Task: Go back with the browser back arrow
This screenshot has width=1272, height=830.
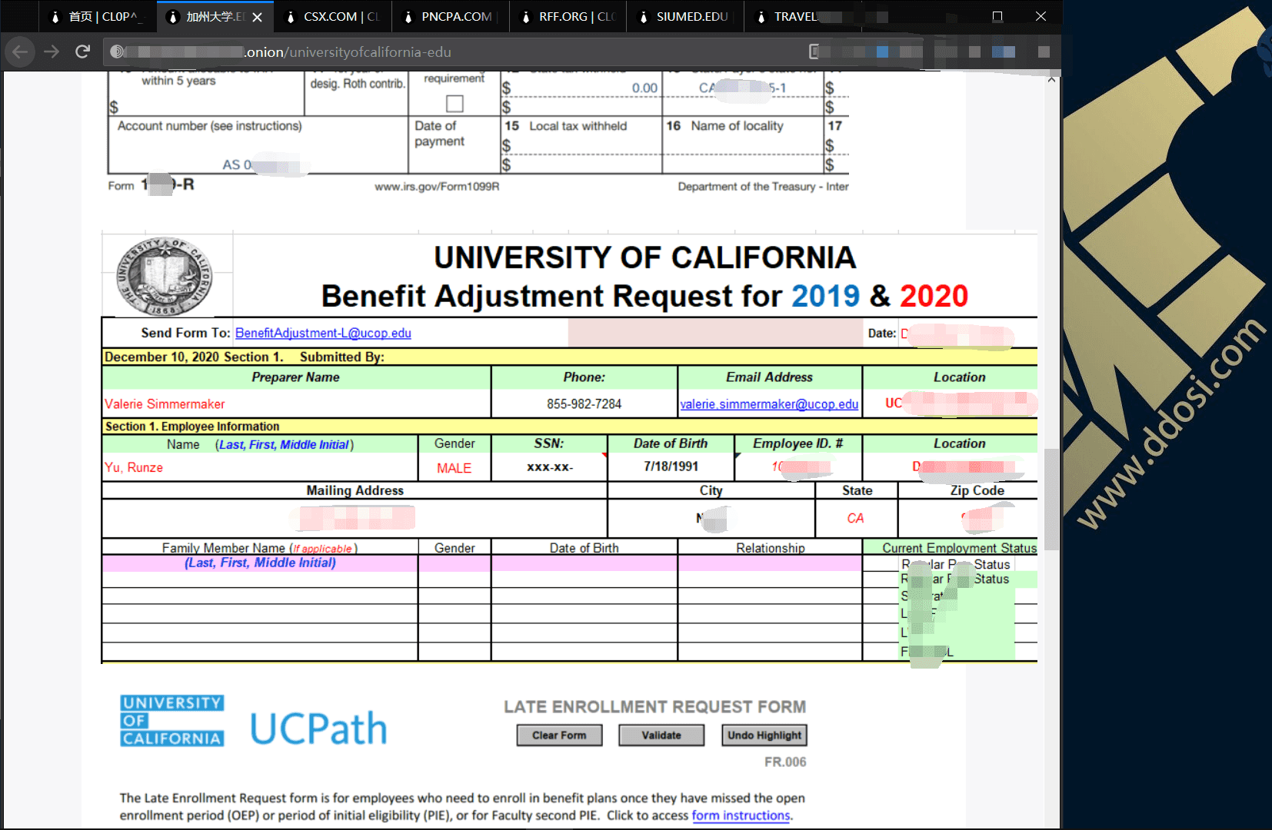Action: pyautogui.click(x=20, y=51)
